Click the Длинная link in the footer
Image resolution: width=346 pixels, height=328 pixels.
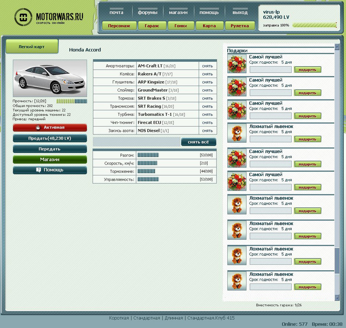point(174,318)
